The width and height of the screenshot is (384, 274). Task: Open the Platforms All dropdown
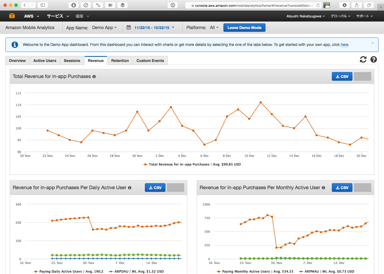pyautogui.click(x=214, y=28)
